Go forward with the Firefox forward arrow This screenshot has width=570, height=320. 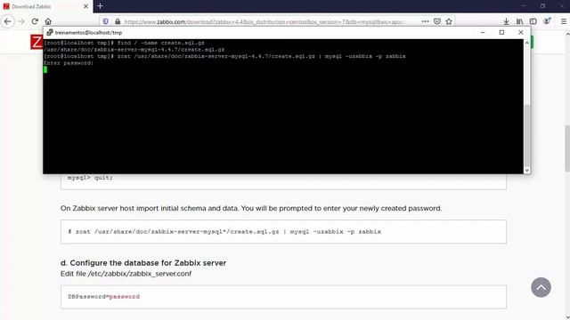tap(21, 21)
